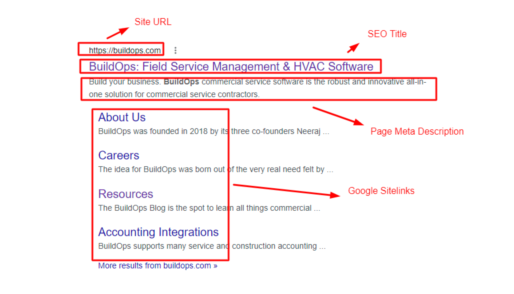
Task: Click the three-dot menu beside buildops.com URL
Action: click(x=175, y=50)
